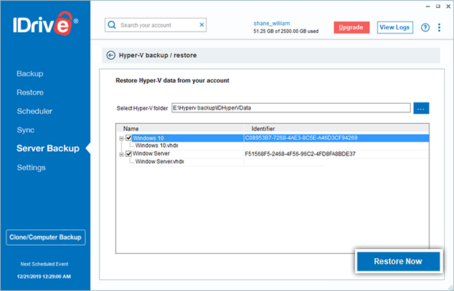The width and height of the screenshot is (454, 291).
Task: Close the IDrive window
Action: (448, 6)
